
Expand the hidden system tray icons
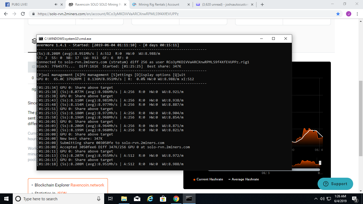[x=316, y=199]
